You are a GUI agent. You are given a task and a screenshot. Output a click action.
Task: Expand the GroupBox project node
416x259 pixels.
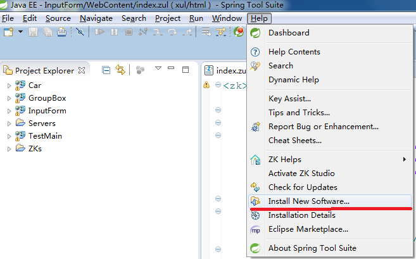click(x=9, y=98)
